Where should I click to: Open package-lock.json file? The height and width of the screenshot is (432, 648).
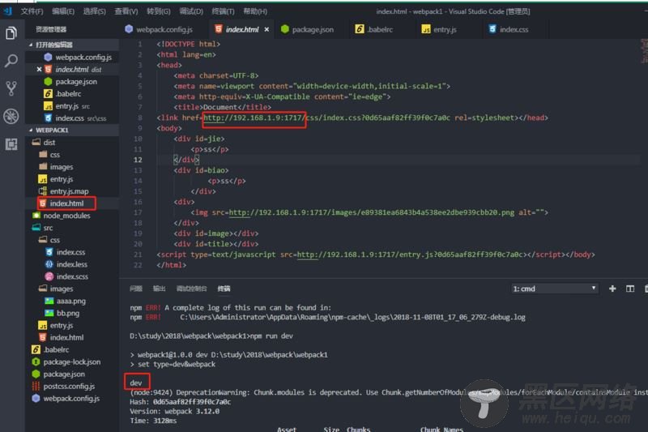72,361
